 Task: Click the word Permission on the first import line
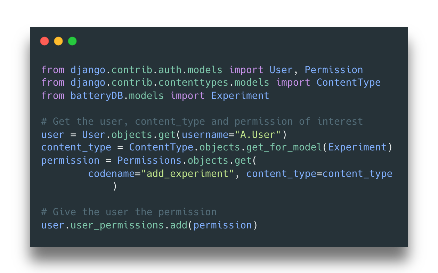pyautogui.click(x=334, y=70)
